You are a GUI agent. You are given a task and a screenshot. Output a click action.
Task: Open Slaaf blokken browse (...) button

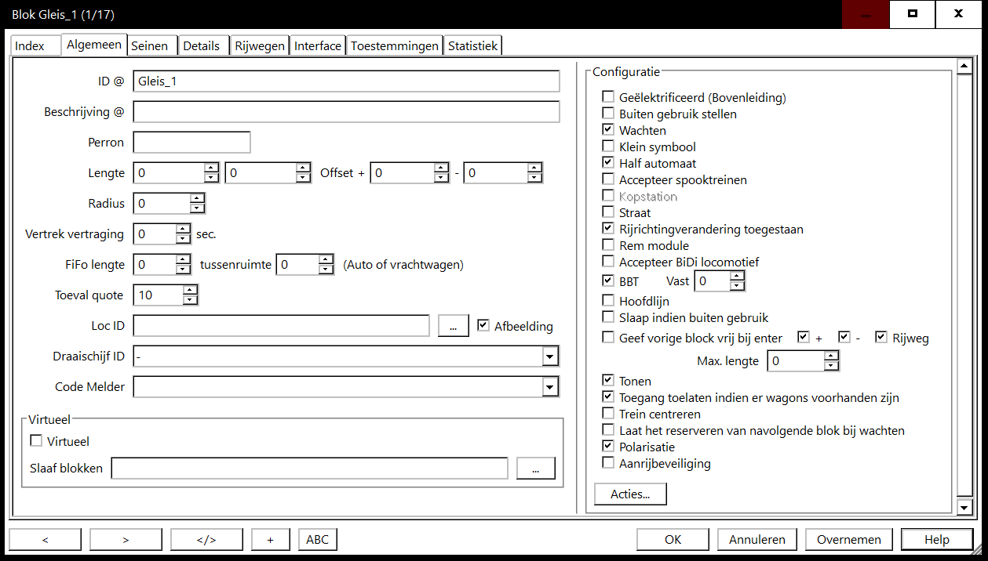(536, 469)
